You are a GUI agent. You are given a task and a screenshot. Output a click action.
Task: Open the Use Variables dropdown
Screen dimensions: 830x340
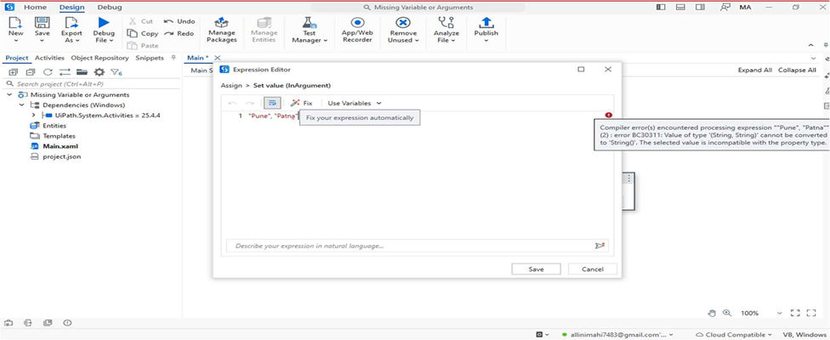tap(355, 103)
